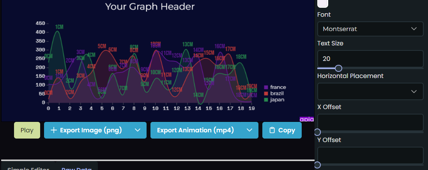Click the brazil legend entry
The image size is (428, 170).
274,94
